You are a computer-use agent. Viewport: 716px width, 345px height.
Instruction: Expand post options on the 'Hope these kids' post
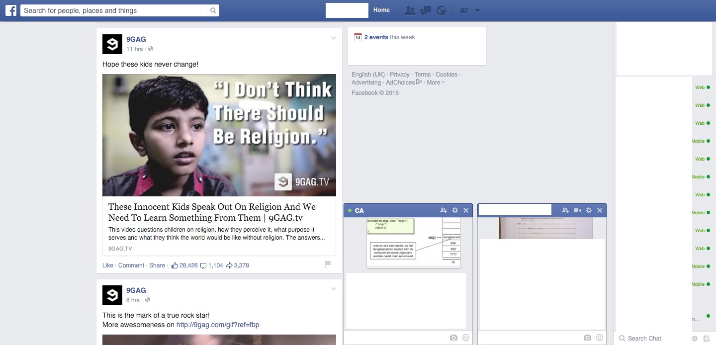click(334, 38)
